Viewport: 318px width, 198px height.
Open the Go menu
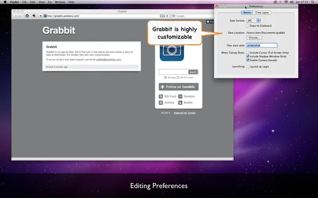pyautogui.click(x=50, y=2)
